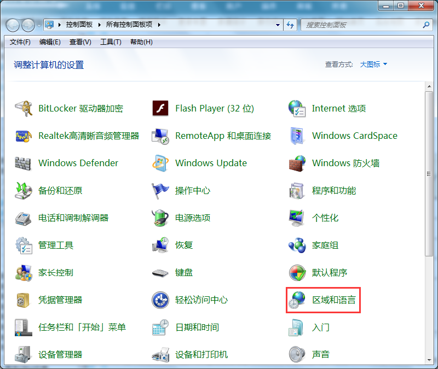
Task: Open the address bar history dropdown
Action: [x=278, y=25]
